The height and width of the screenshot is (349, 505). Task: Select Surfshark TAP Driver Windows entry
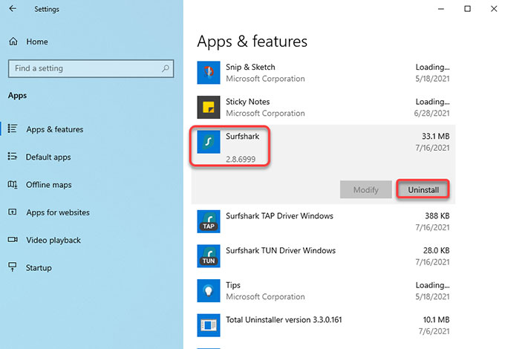tap(279, 215)
